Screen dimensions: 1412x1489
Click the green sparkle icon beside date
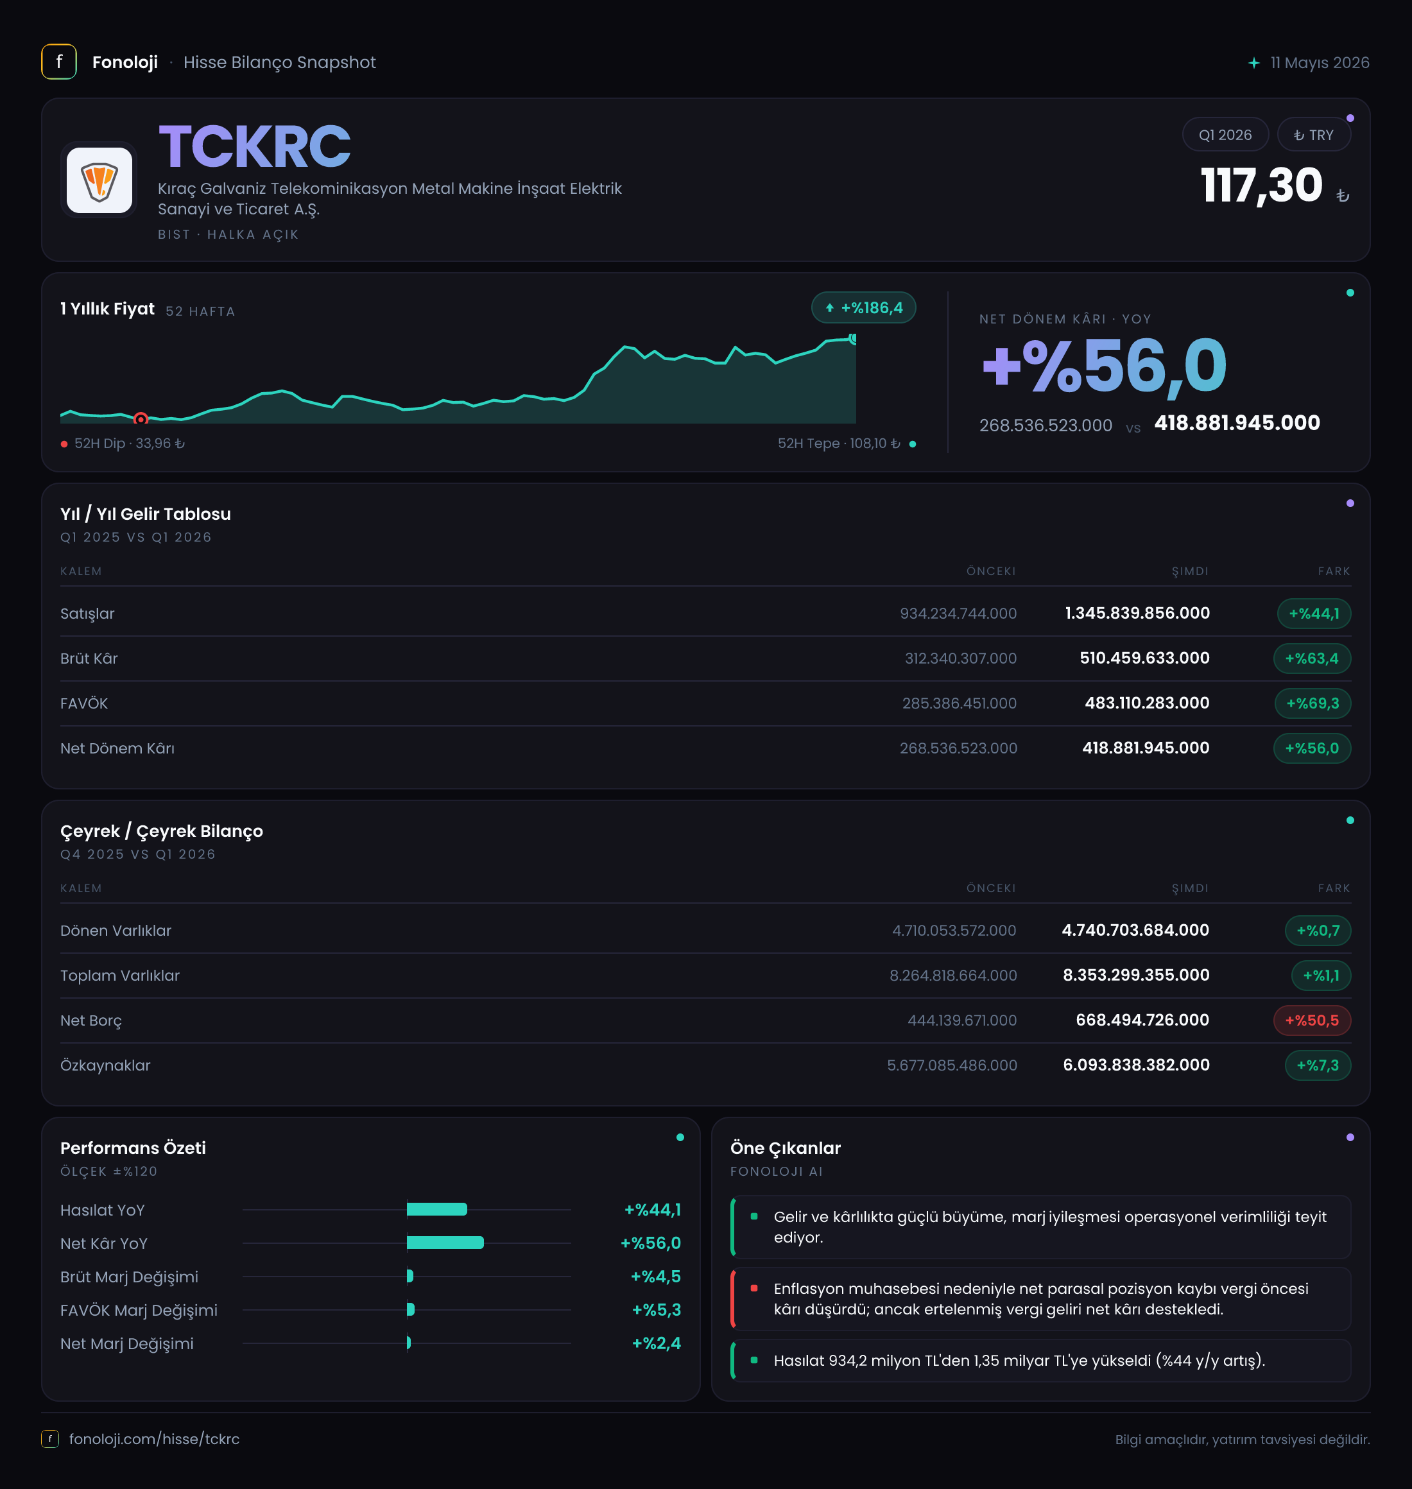pos(1254,62)
